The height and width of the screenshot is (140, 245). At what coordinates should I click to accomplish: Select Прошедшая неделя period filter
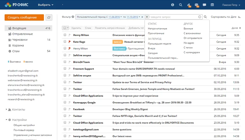(159, 44)
